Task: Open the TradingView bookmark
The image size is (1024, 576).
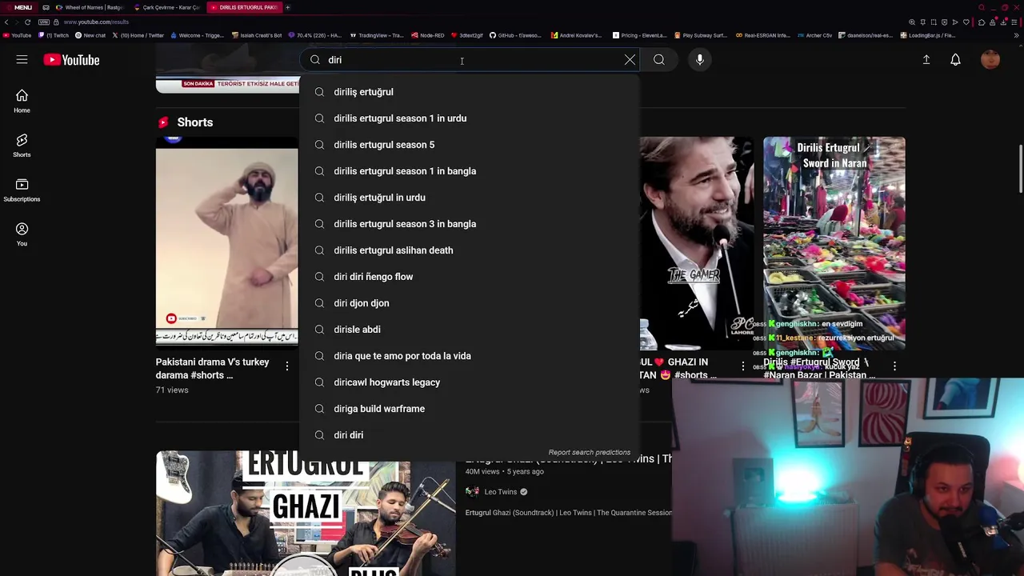Action: pos(376,35)
